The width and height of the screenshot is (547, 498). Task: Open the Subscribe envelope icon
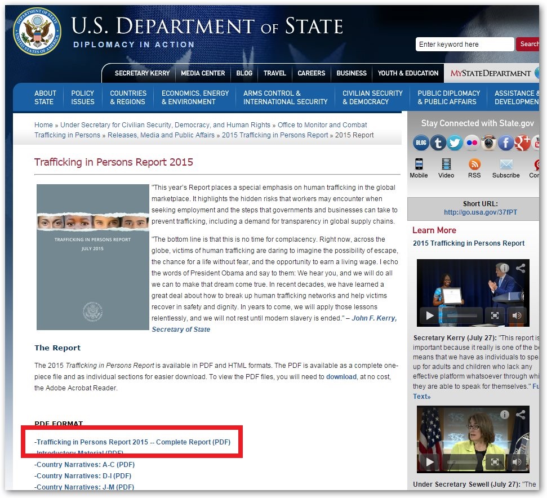click(x=506, y=164)
